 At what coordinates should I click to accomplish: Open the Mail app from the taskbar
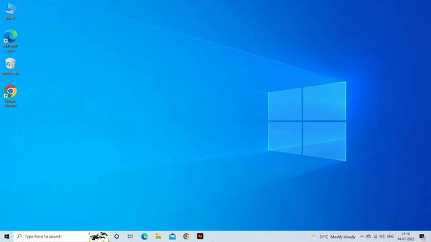[172, 236]
